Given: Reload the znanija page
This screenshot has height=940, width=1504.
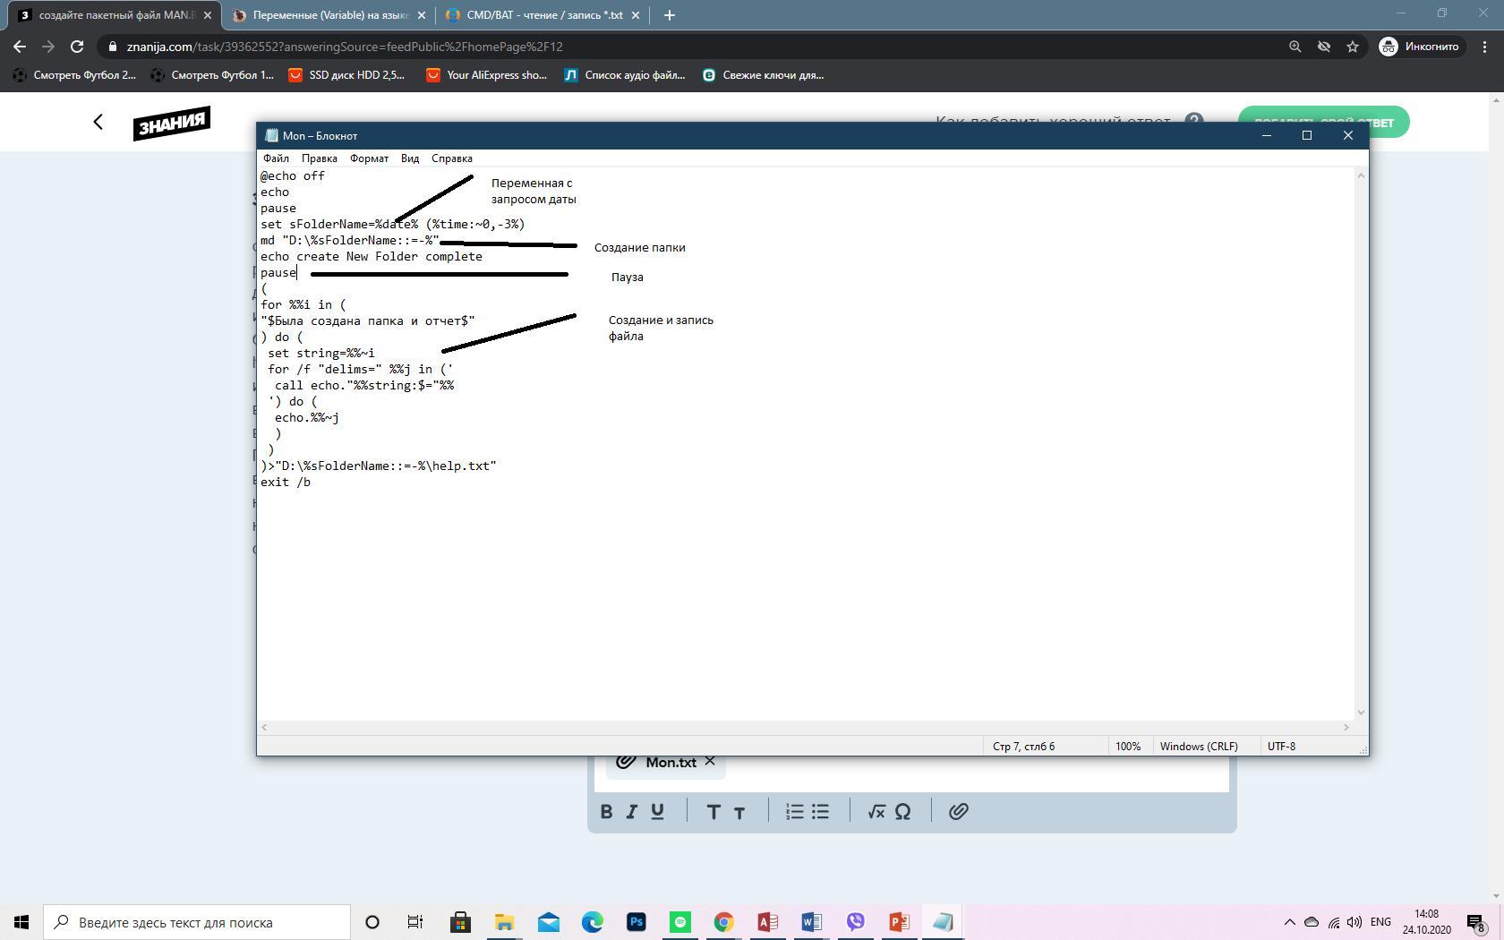Looking at the screenshot, I should click(77, 47).
